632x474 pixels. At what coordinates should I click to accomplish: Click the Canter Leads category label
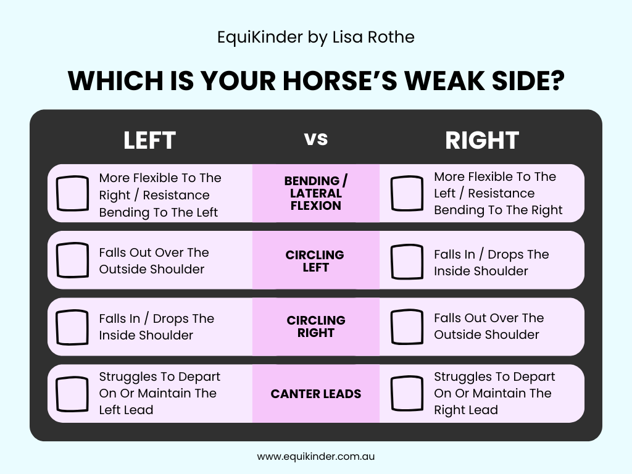pyautogui.click(x=316, y=394)
